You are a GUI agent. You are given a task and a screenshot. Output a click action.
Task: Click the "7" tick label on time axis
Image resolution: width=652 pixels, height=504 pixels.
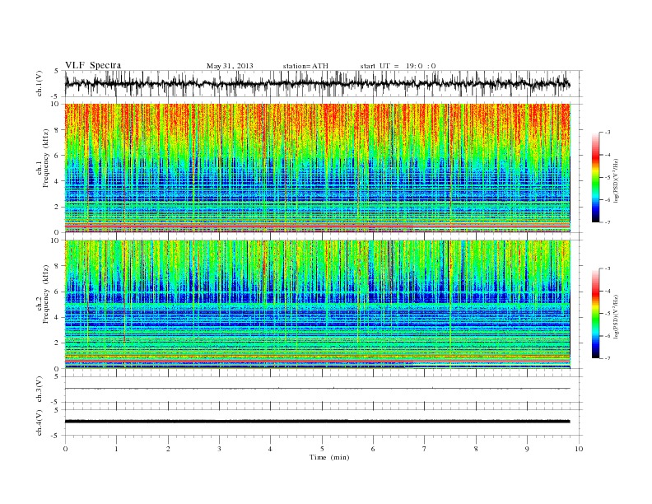click(x=425, y=449)
